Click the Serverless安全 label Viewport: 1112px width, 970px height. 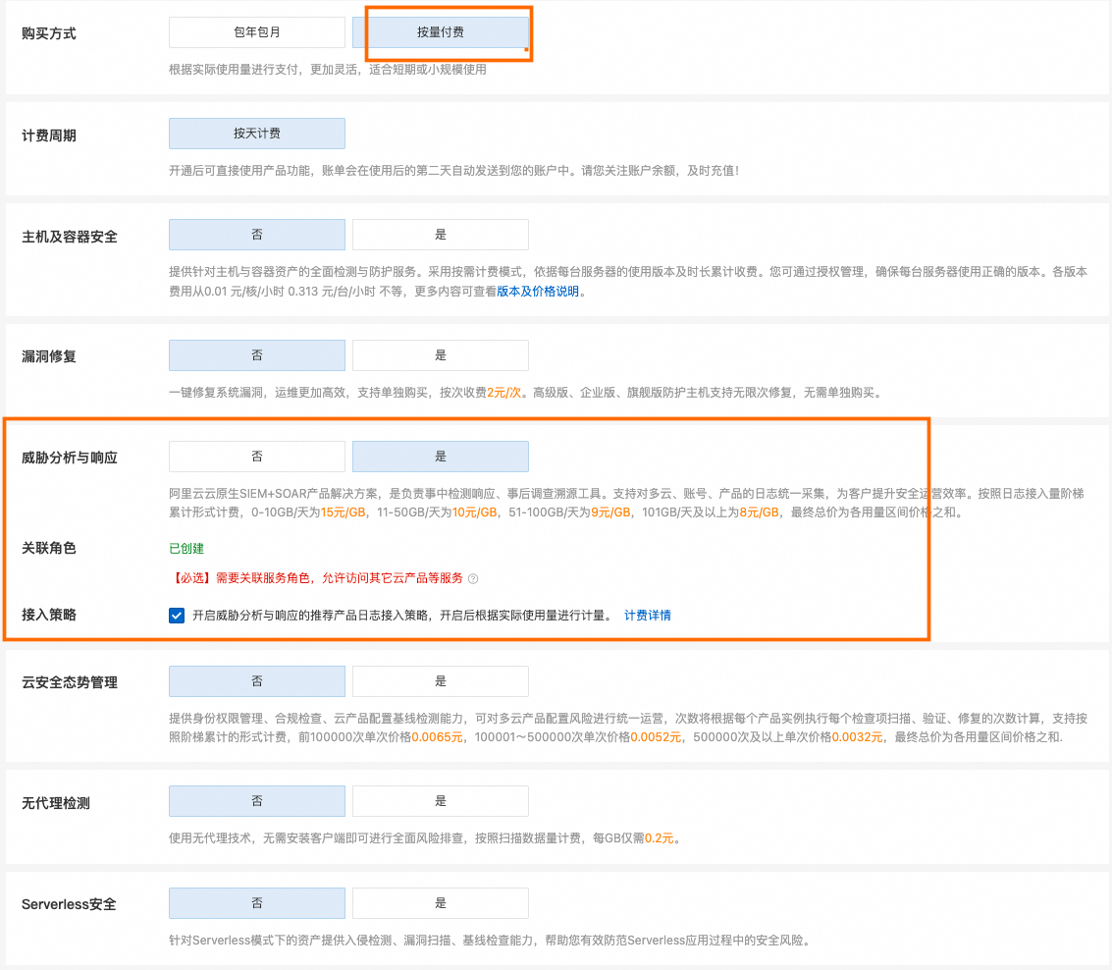[x=69, y=904]
